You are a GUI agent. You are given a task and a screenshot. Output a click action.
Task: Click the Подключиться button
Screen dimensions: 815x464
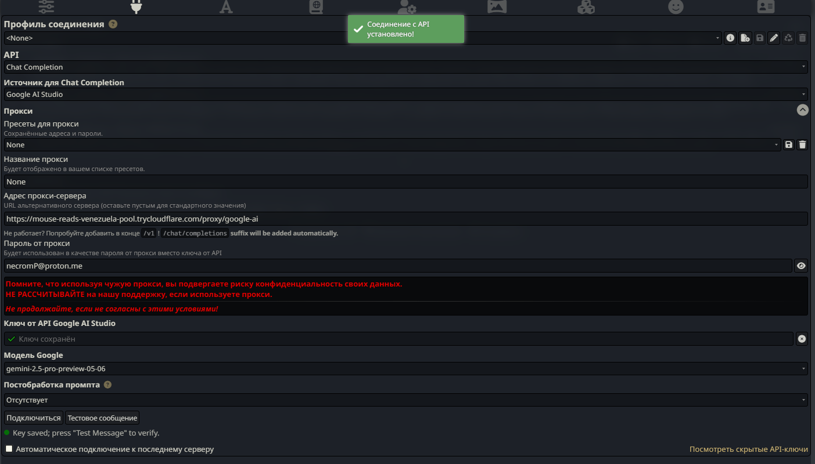tap(34, 418)
